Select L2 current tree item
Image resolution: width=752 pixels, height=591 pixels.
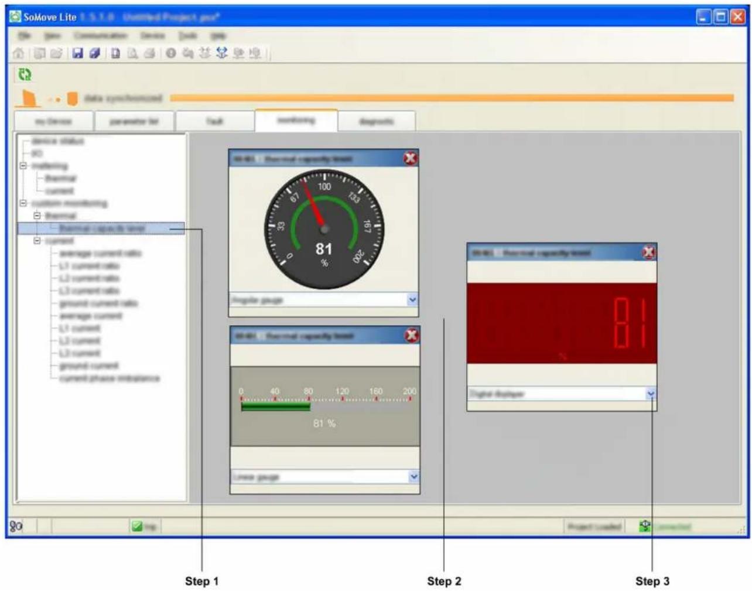point(80,341)
